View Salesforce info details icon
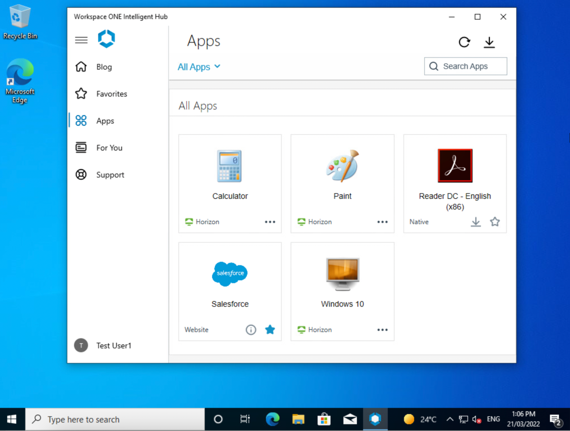Screen dimensions: 570x431 pyautogui.click(x=251, y=330)
